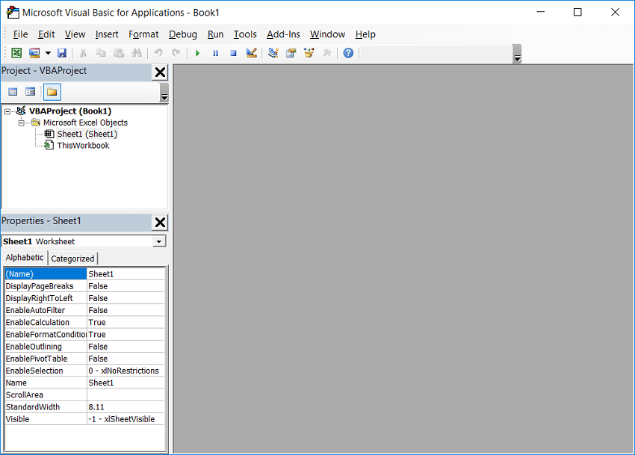Open the Insert object dropdown arrow
The height and width of the screenshot is (455, 635).
coord(48,53)
